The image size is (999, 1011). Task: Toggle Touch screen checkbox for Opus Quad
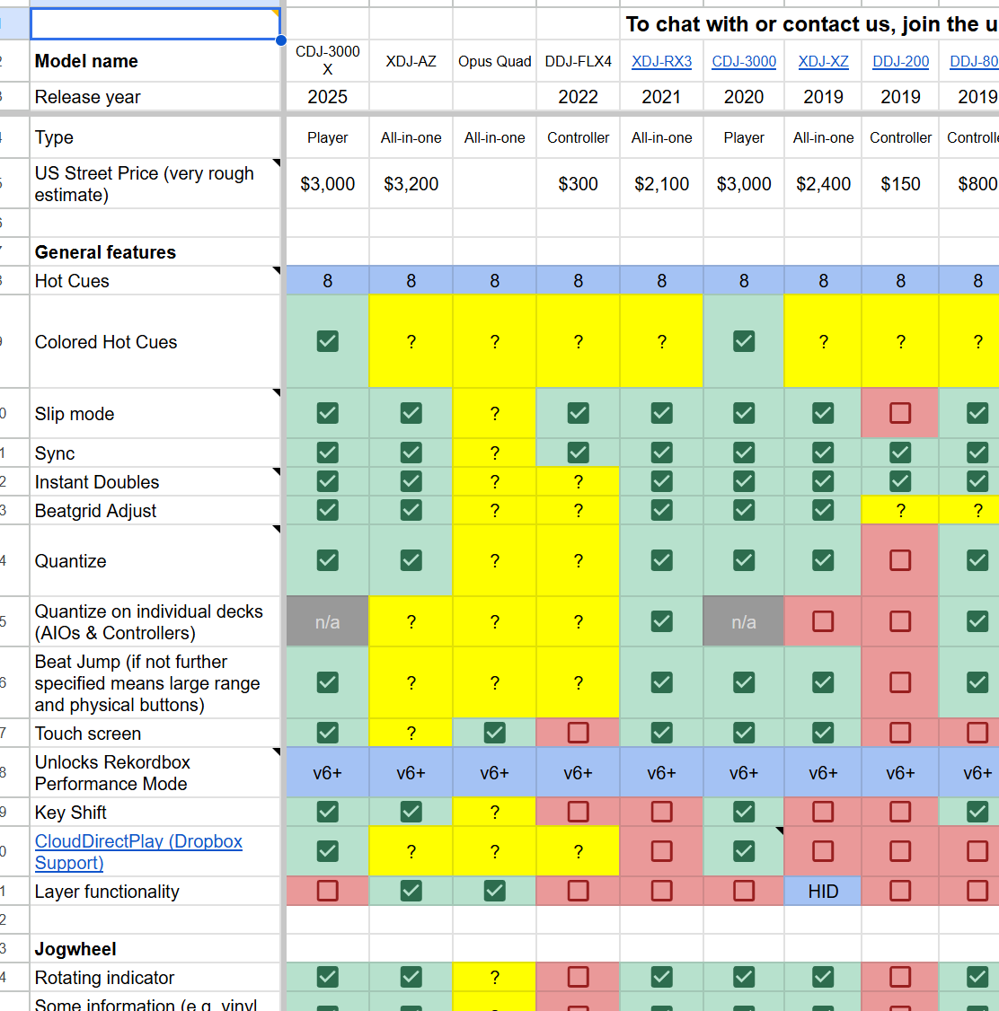(495, 733)
